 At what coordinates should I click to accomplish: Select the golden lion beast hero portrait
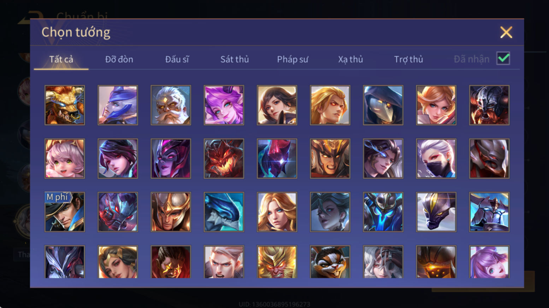tap(65, 105)
